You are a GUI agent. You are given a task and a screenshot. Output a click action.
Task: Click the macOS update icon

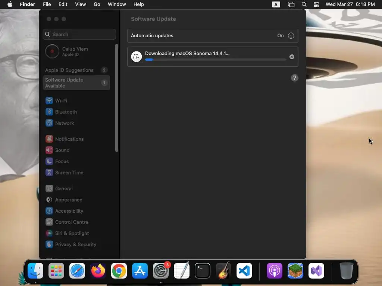[x=137, y=57]
